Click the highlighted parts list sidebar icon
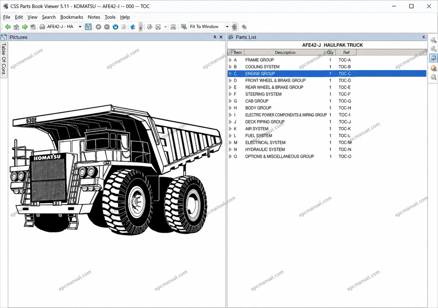438x308 pixels. click(x=434, y=58)
